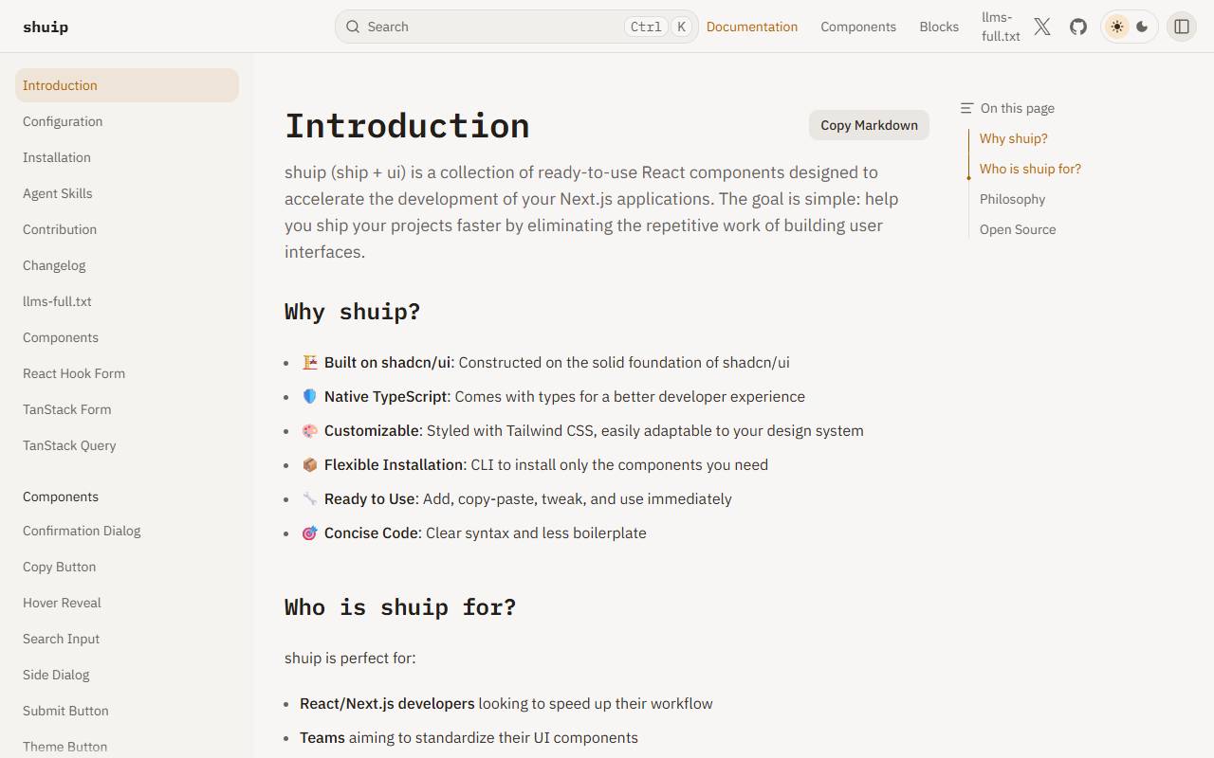Screen dimensions: 1214x758
Task: Click the search magnifier icon
Action: pyautogui.click(x=353, y=27)
